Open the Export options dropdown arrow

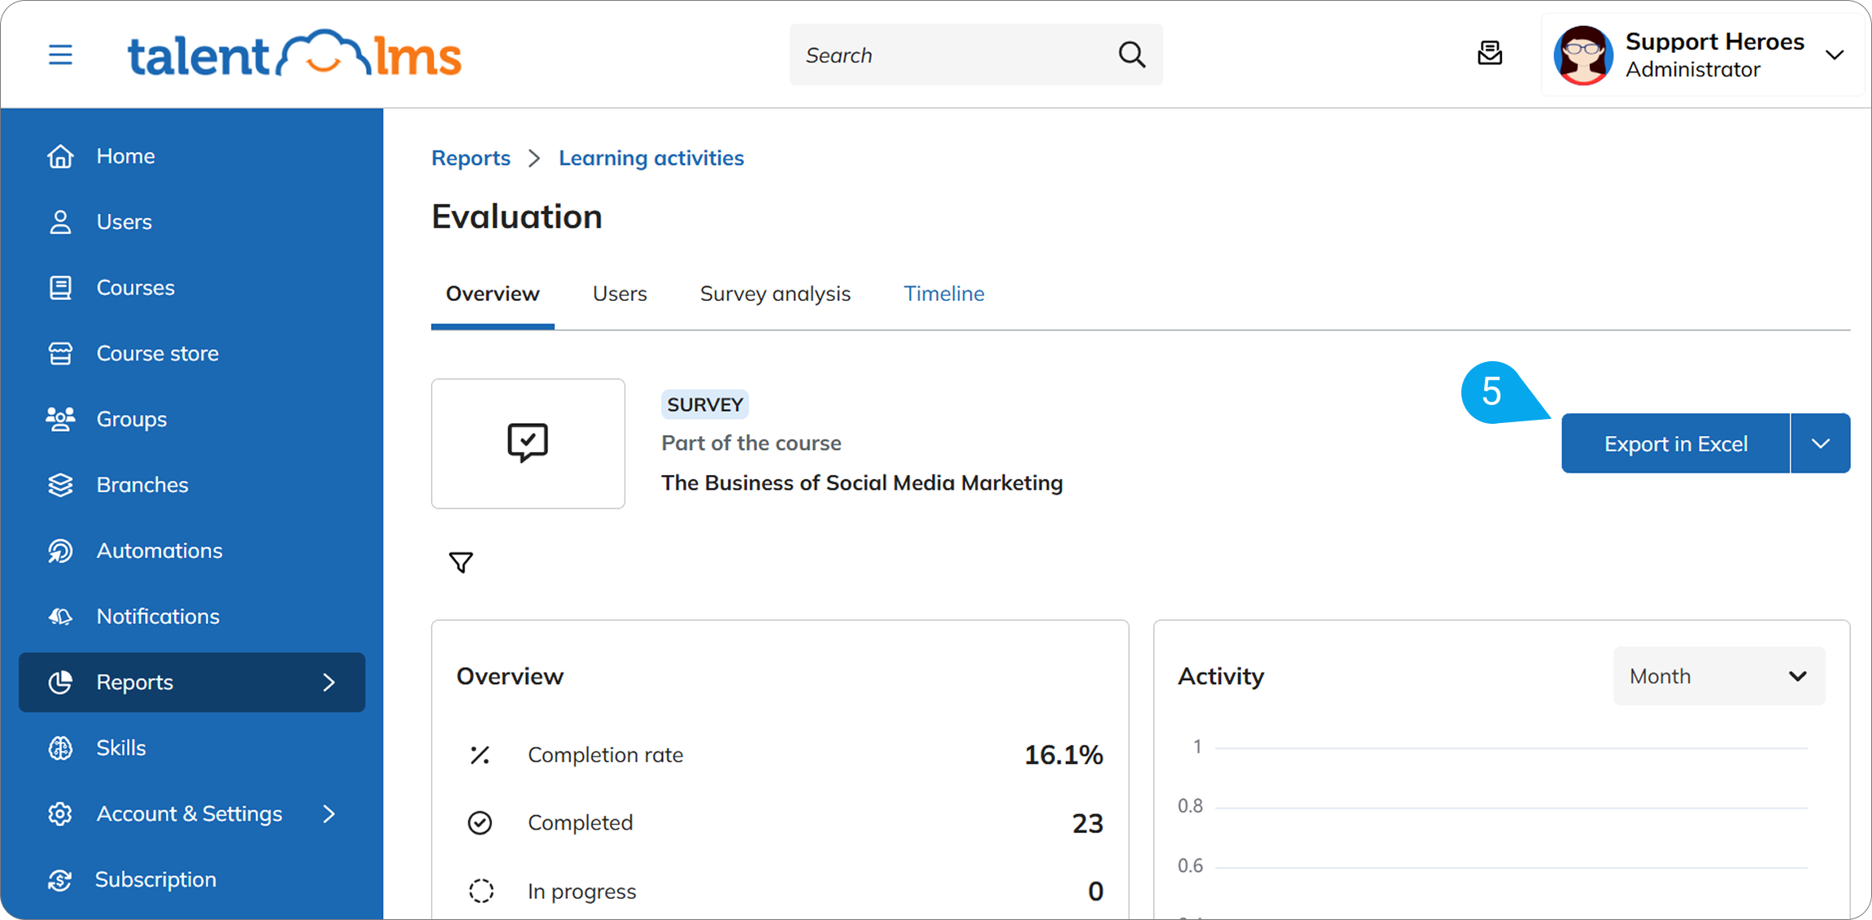tap(1821, 443)
